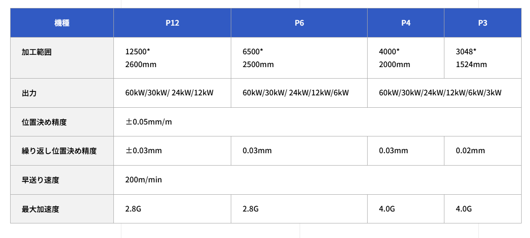Viewport: 530px width, 238px height.
Task: Click the P3 column header
Action: click(x=482, y=23)
